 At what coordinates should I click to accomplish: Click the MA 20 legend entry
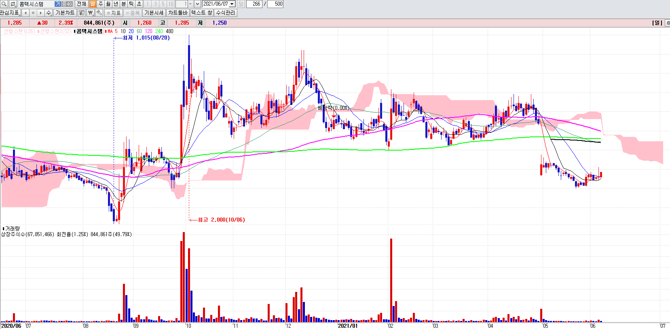(131, 31)
